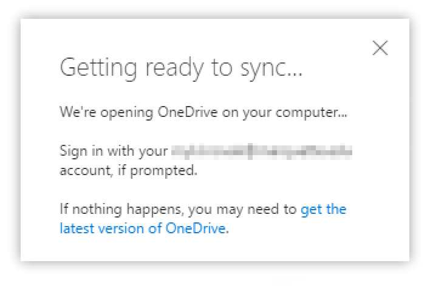Click the "get the" portion of the link
This screenshot has width=430, height=286.
[324, 210]
